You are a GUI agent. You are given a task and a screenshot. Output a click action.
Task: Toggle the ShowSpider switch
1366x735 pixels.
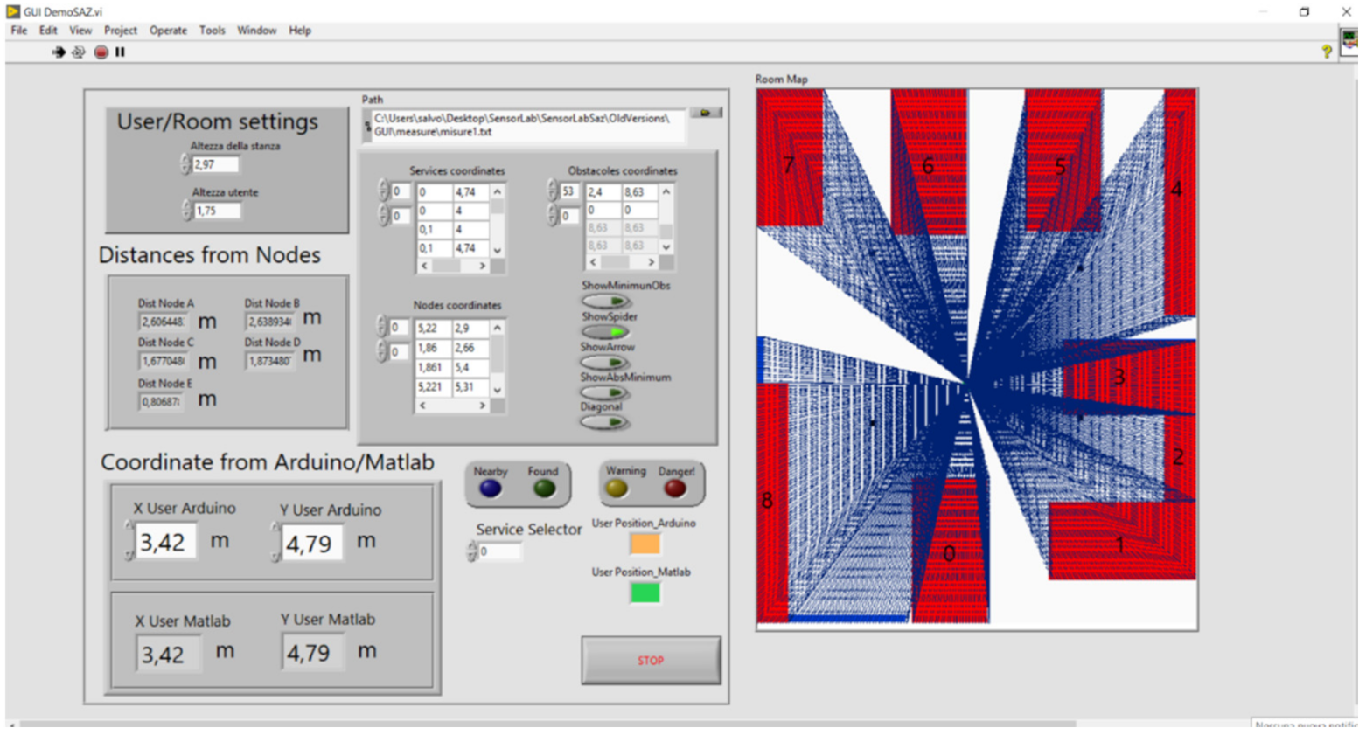(x=606, y=332)
